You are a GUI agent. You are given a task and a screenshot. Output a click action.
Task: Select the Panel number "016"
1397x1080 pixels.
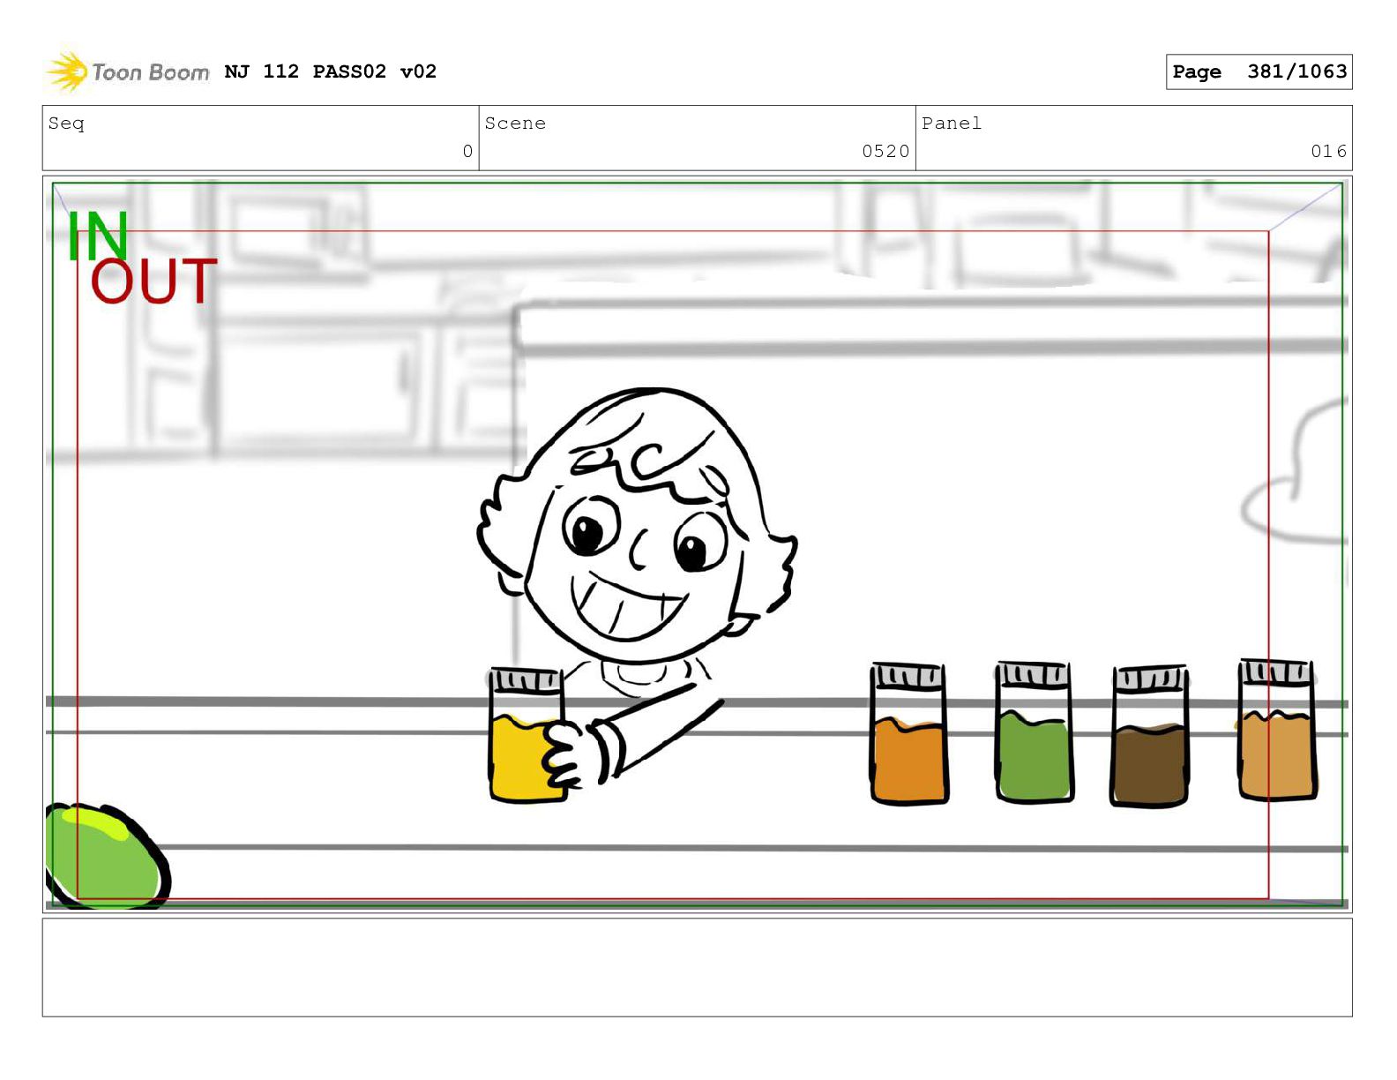tap(1328, 152)
